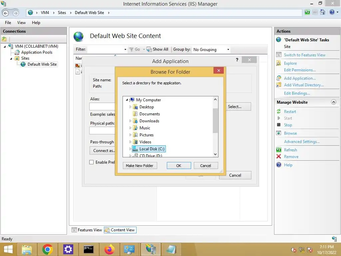
Task: Open the View menu
Action: [x=21, y=23]
